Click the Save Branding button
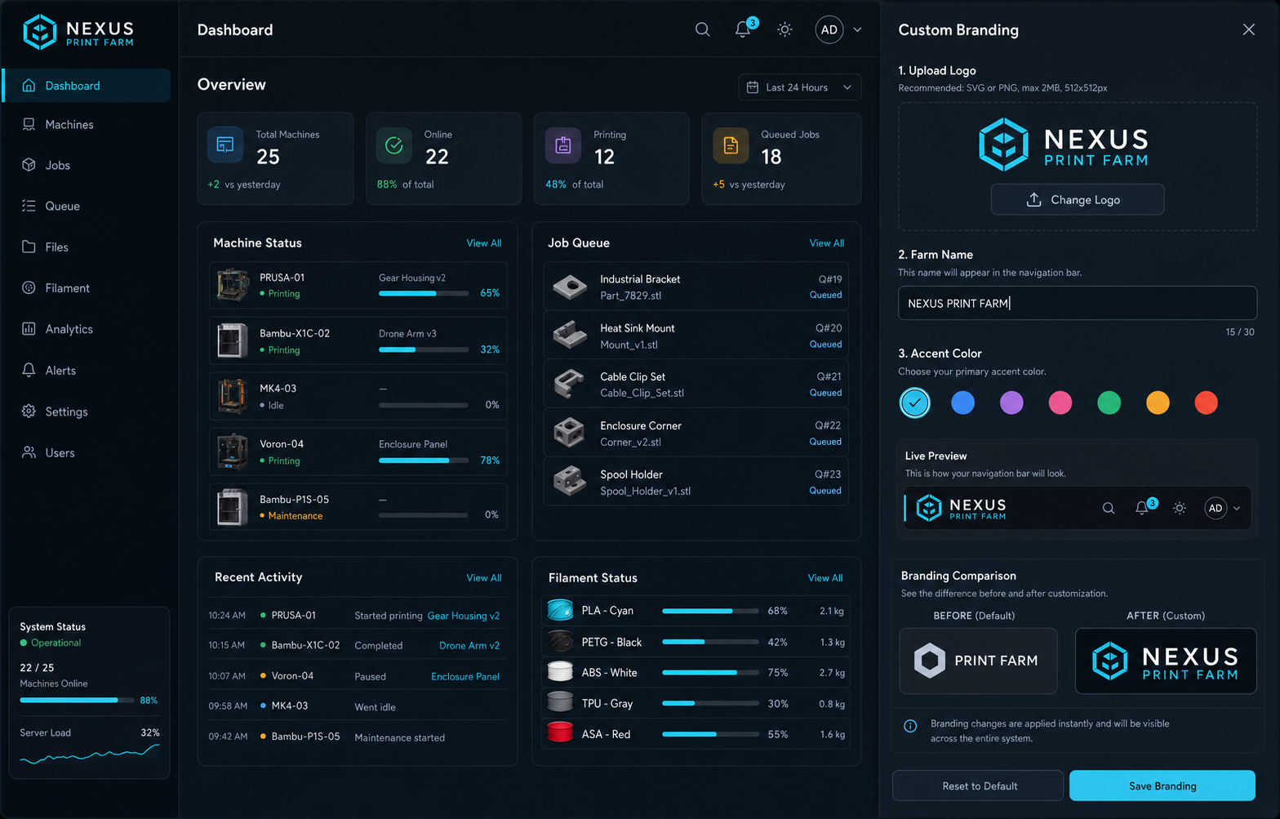The height and width of the screenshot is (819, 1280). pyautogui.click(x=1162, y=786)
